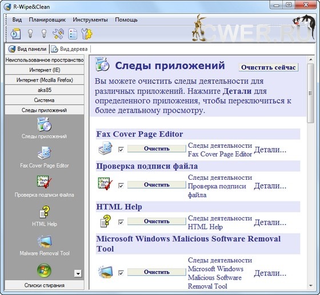Click the scheduler clock icon in toolbar
Image resolution: width=320 pixels, height=295 pixels.
coord(16,34)
